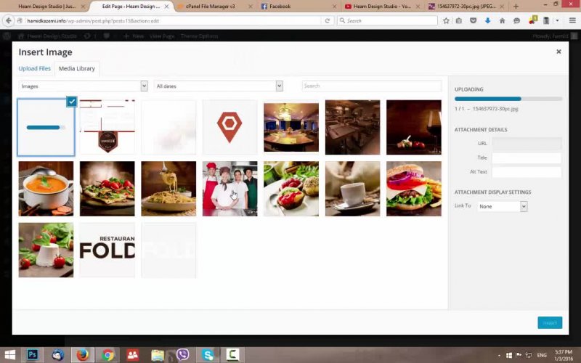Switch to the Upload Files tab

pos(34,68)
